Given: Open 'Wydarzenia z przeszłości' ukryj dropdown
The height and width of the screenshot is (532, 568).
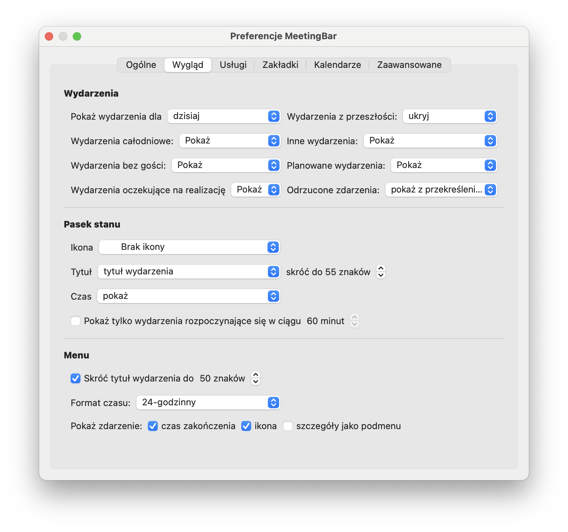Looking at the screenshot, I should tap(450, 116).
